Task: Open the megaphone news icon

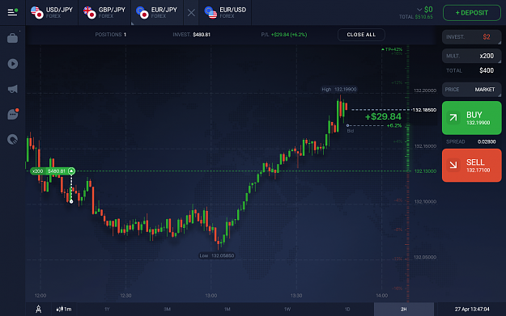Action: (x=13, y=89)
